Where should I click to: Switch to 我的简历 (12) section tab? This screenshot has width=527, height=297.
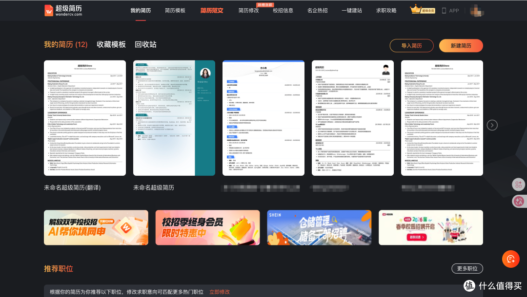[x=66, y=45]
